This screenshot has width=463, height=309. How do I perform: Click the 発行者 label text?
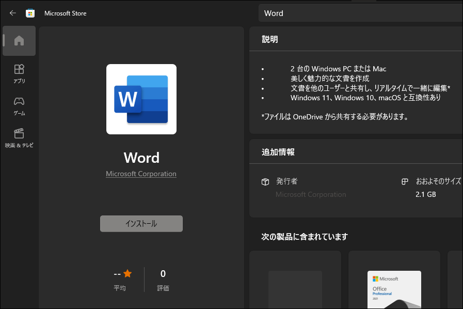(x=286, y=181)
